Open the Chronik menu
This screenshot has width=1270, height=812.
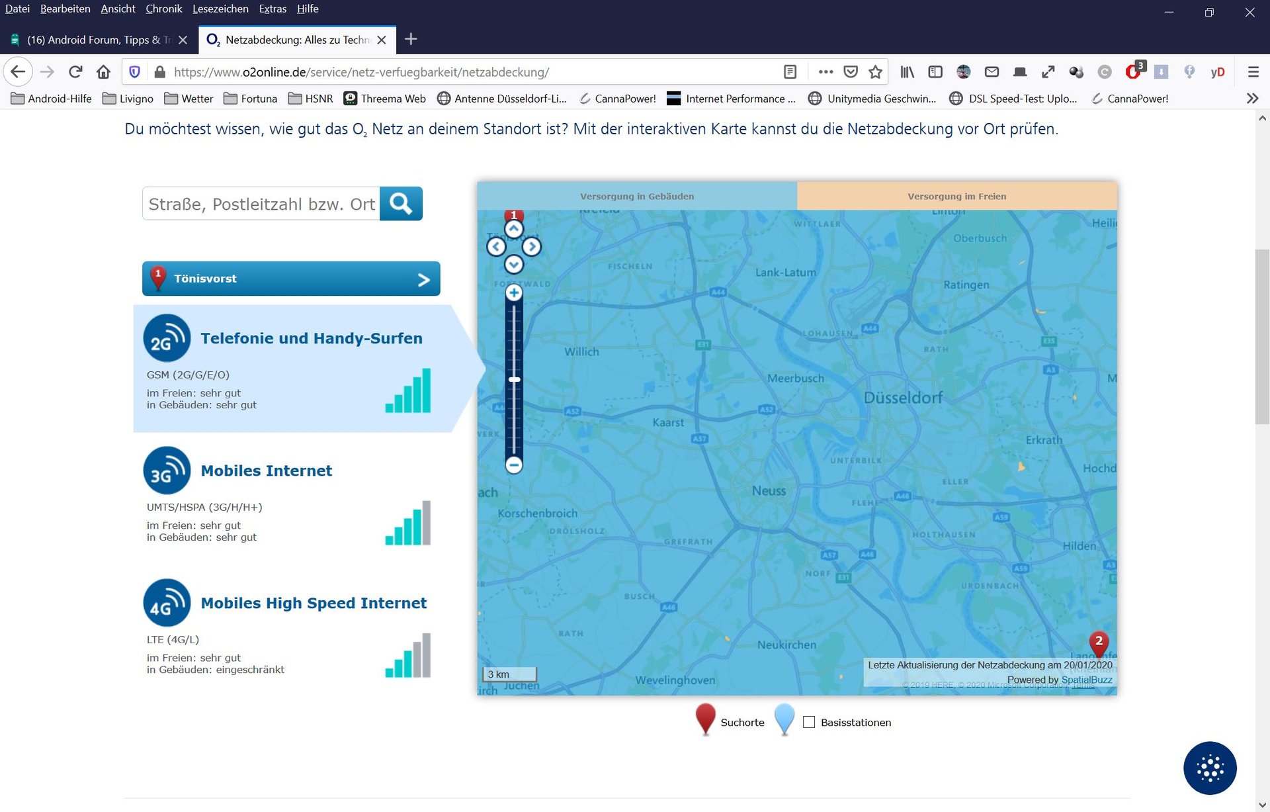coord(163,9)
